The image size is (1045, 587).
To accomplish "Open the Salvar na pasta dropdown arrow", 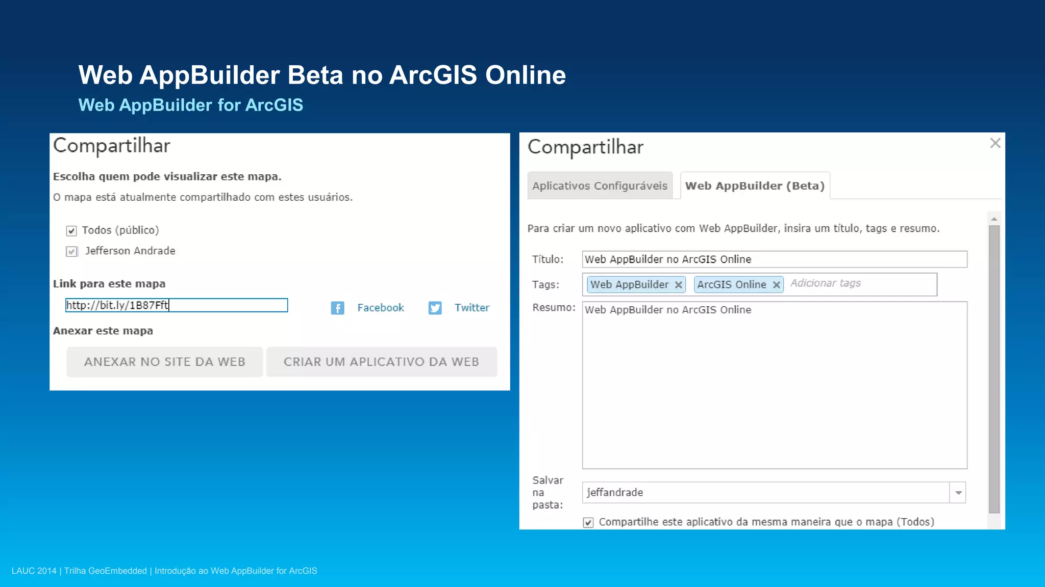I will [958, 493].
